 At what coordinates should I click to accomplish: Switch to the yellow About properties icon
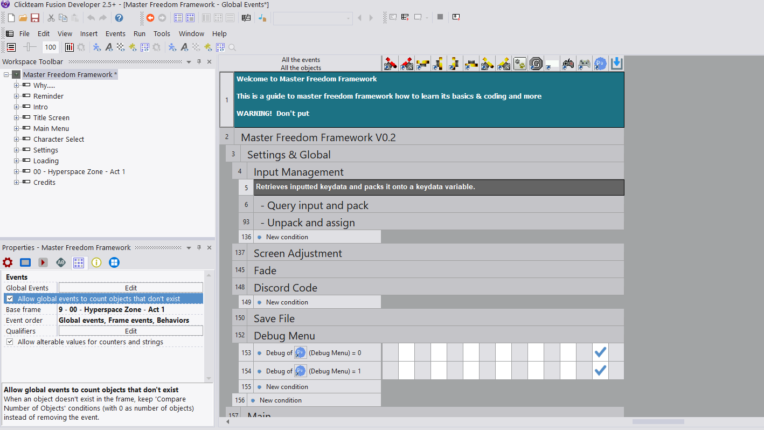[x=96, y=262]
